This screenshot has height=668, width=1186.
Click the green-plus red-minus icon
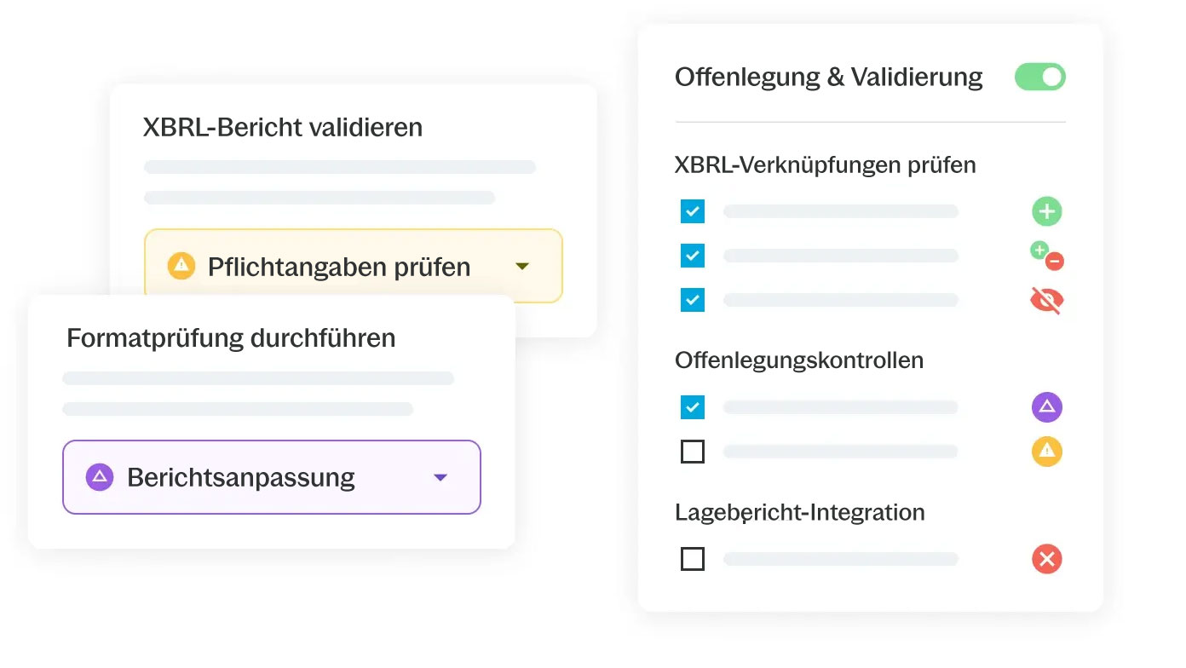[x=1046, y=256]
